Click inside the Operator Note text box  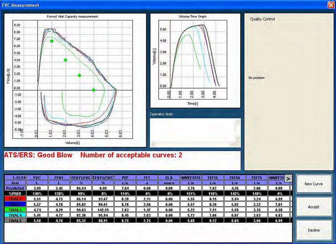click(193, 131)
